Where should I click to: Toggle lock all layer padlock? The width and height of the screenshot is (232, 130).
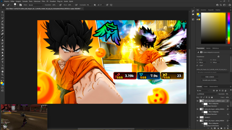pos(212,97)
